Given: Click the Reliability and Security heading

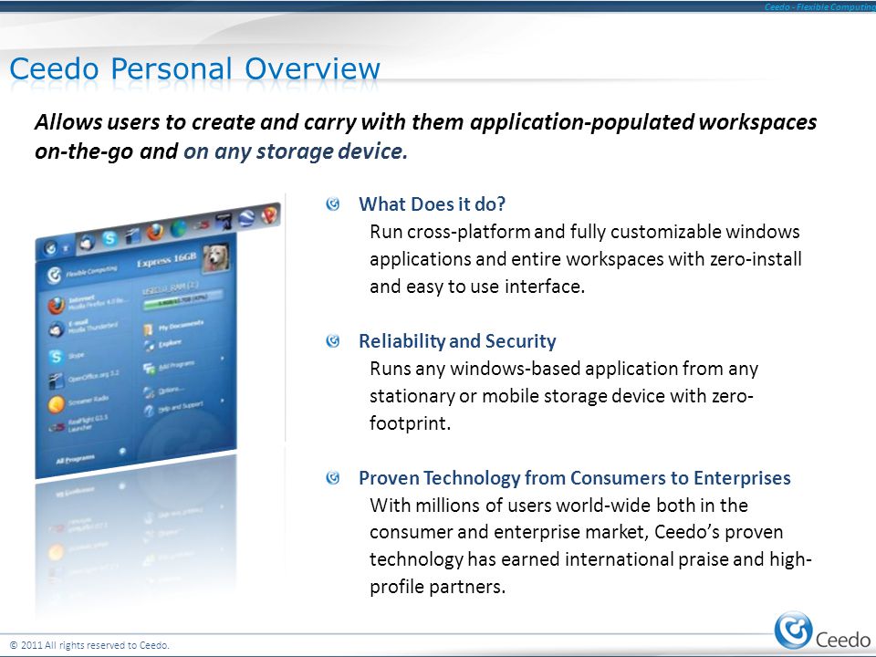Looking at the screenshot, I should pos(457,340).
